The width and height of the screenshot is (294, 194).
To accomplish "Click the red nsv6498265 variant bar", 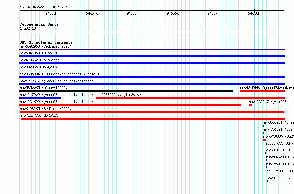I will click(x=152, y=112).
